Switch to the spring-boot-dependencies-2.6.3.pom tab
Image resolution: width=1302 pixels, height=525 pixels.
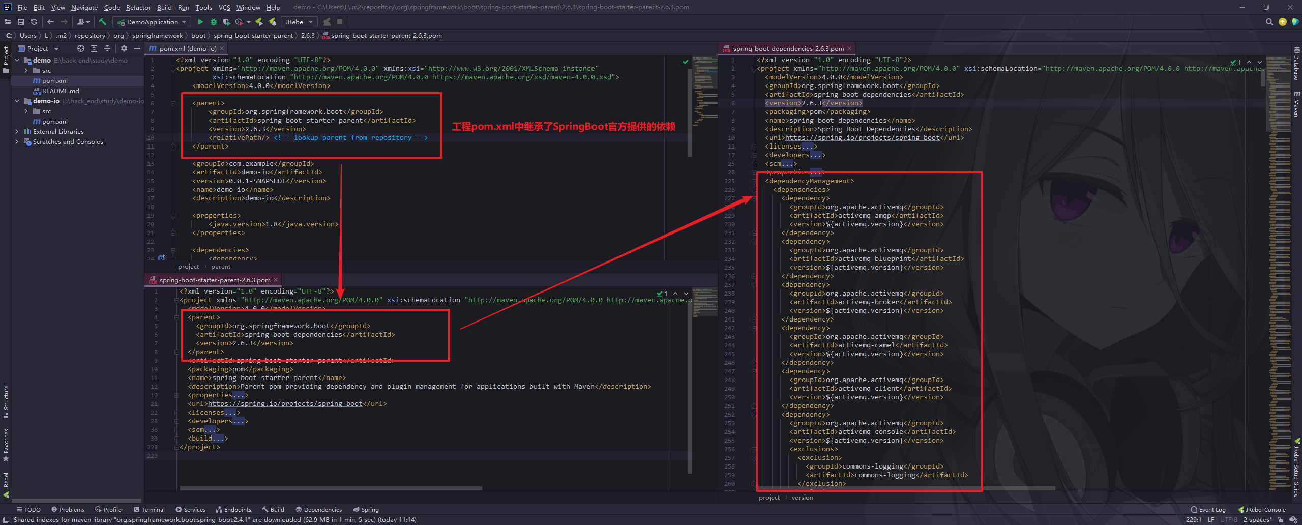pos(788,48)
